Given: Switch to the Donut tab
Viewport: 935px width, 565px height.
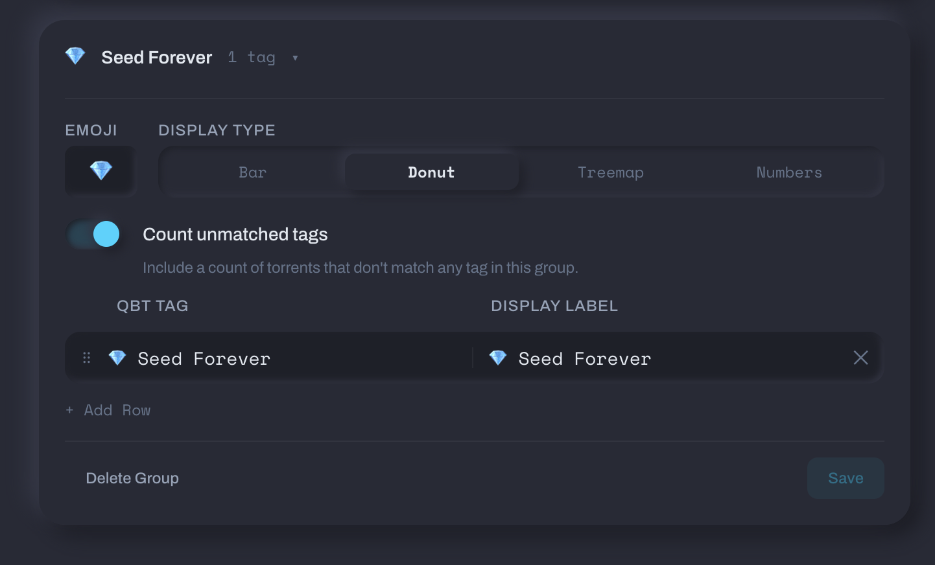Looking at the screenshot, I should (x=431, y=172).
